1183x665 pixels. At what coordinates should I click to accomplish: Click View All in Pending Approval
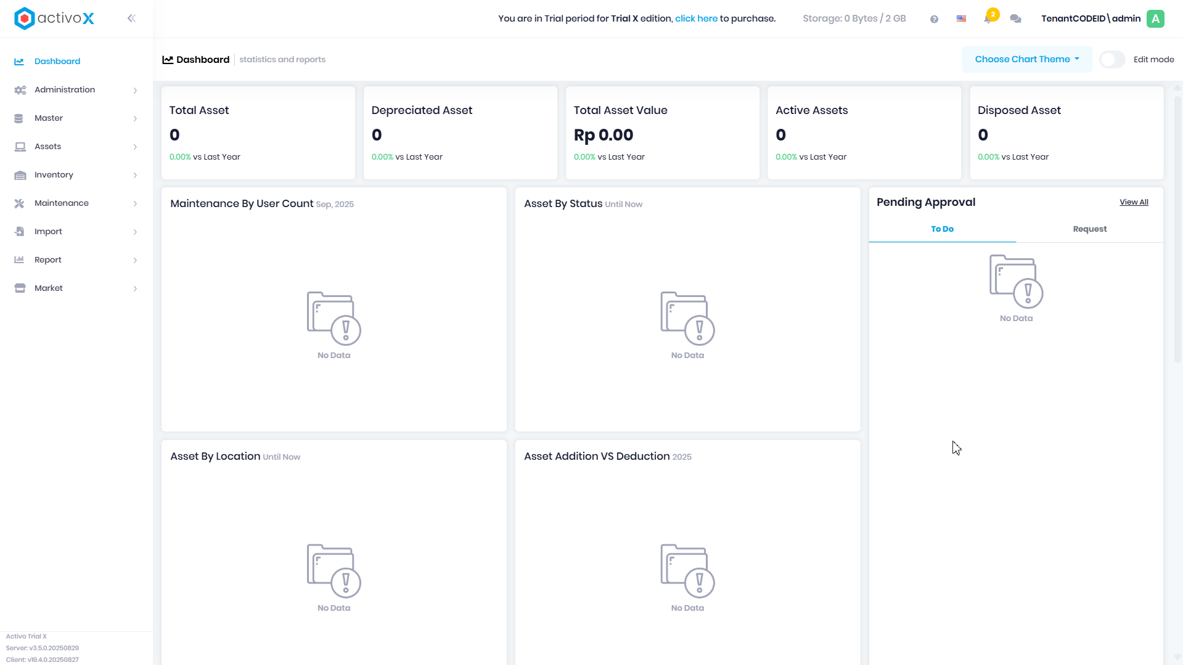pos(1134,202)
